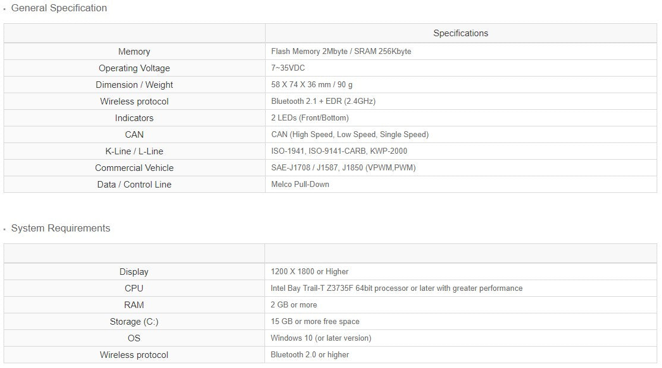The height and width of the screenshot is (368, 662).
Task: Click the 2 GB or more RAM value
Action: 294,305
